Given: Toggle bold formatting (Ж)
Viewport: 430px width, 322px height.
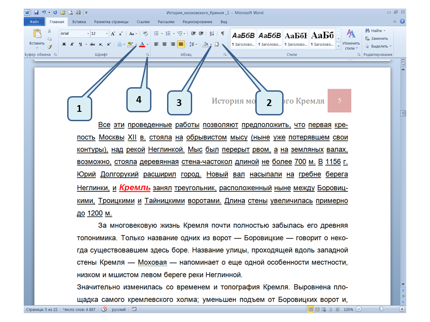Looking at the screenshot, I should [64, 44].
